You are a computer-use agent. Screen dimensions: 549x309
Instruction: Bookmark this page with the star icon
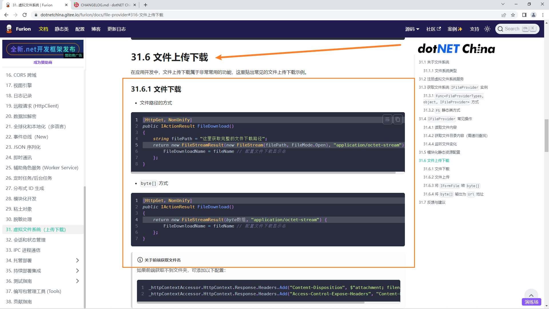click(513, 15)
